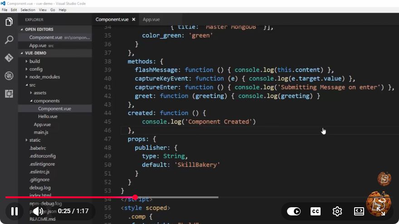Toggle autoplay switch

point(294,211)
